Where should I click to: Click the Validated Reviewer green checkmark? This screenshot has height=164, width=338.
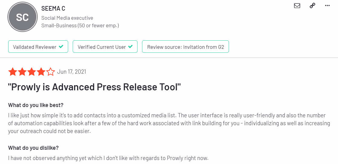coord(61,47)
